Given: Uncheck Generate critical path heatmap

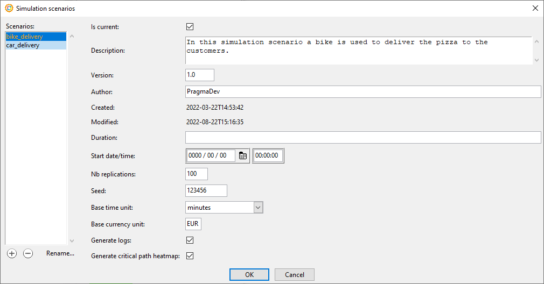Looking at the screenshot, I should (x=190, y=256).
